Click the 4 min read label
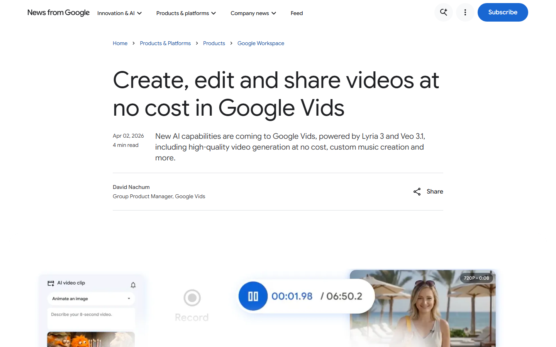The width and height of the screenshot is (556, 347). [125, 145]
